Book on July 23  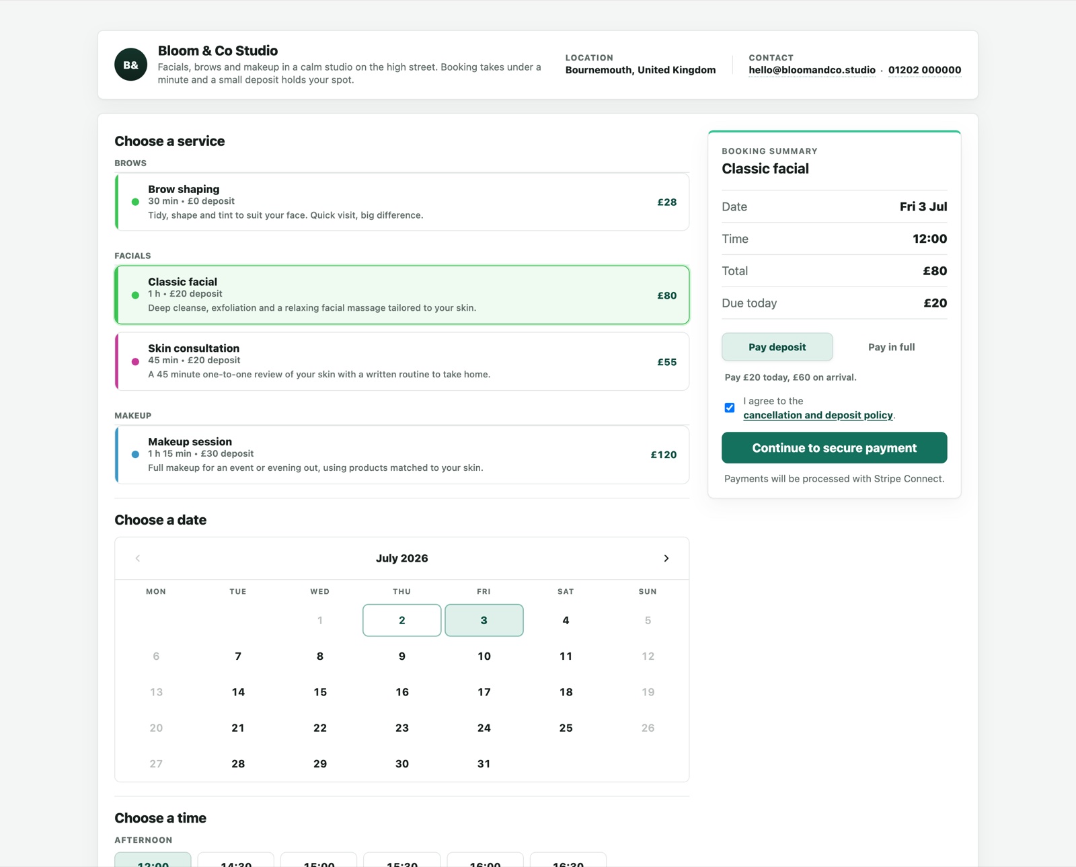pos(402,728)
